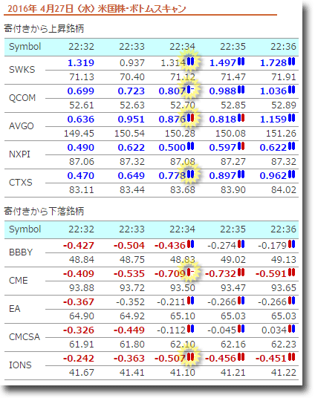Screen dimensions: 315x398
Task: Click QCOM value 0.723
Action: click(131, 91)
